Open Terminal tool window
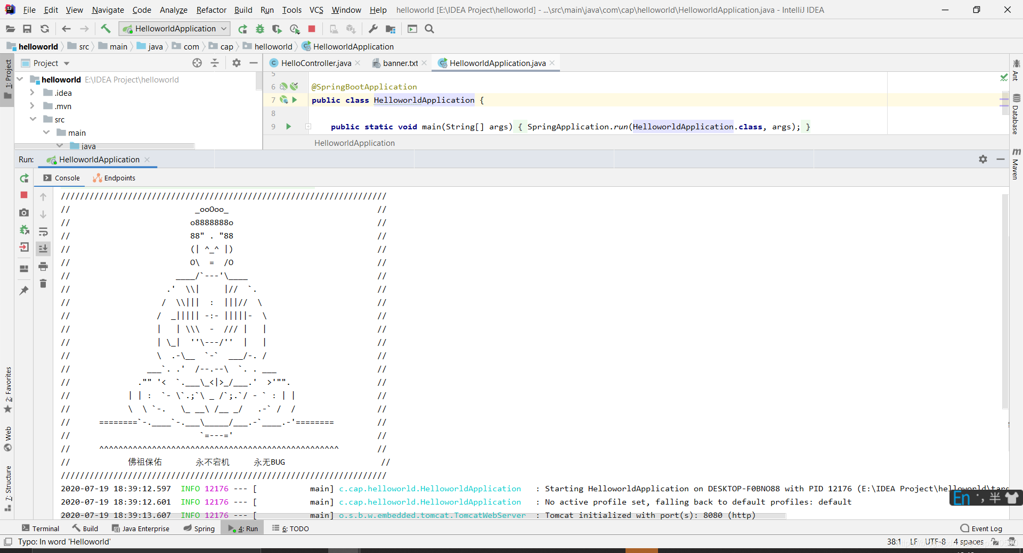The width and height of the screenshot is (1023, 553). point(40,529)
